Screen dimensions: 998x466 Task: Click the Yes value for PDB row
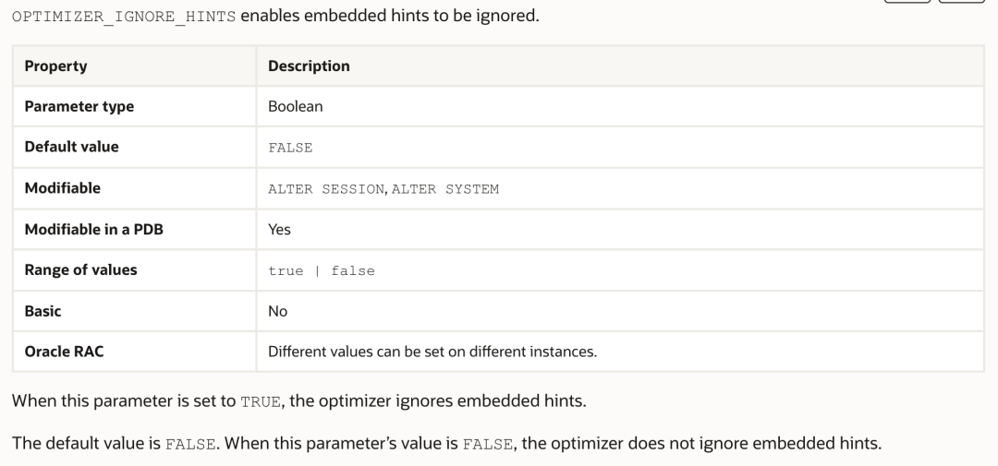[279, 230]
